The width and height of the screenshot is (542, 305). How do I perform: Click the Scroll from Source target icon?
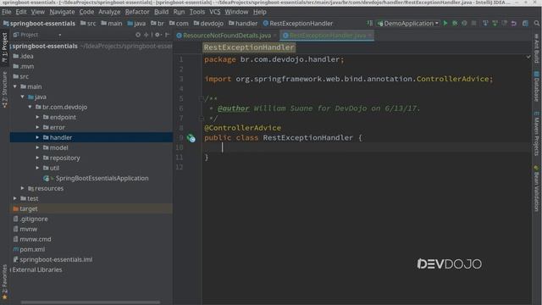point(138,35)
